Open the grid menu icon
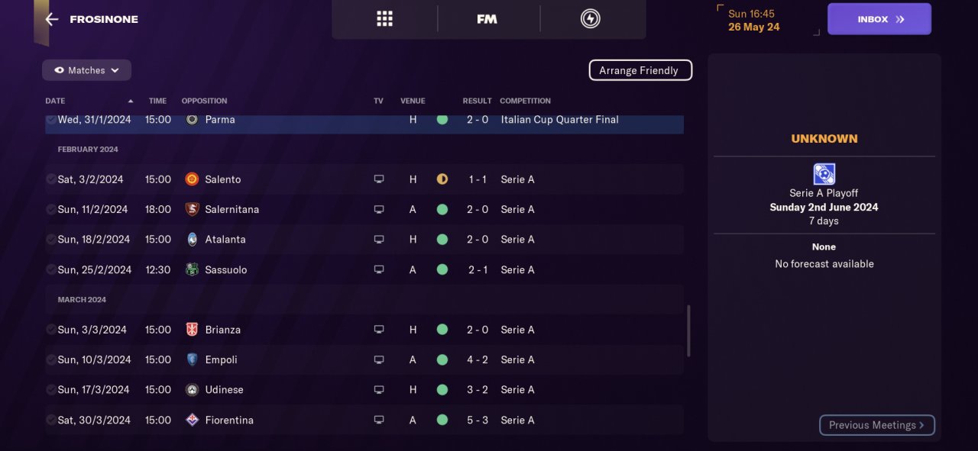 pyautogui.click(x=384, y=19)
